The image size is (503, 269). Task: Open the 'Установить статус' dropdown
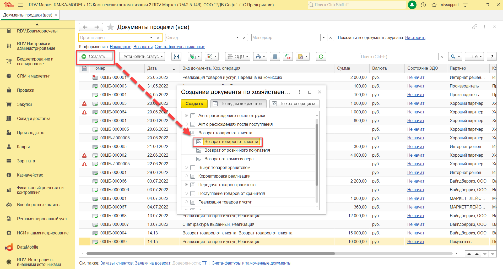click(142, 57)
